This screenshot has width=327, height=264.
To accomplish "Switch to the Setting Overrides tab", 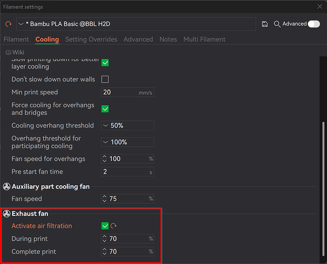I will [x=91, y=39].
